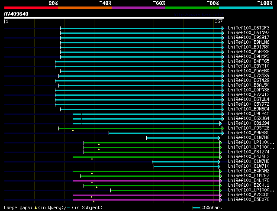This screenshot has height=211, width=277.
Task: Open the UniRef100_B4J6L2 label
Action: (x=248, y=157)
